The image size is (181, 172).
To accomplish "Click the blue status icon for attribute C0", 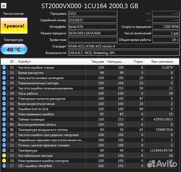I will pos(4,140).
